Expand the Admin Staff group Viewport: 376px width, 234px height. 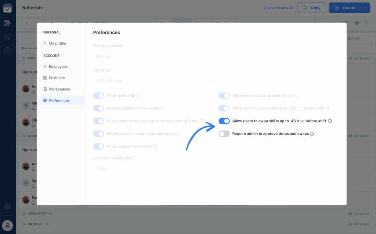pos(24,213)
